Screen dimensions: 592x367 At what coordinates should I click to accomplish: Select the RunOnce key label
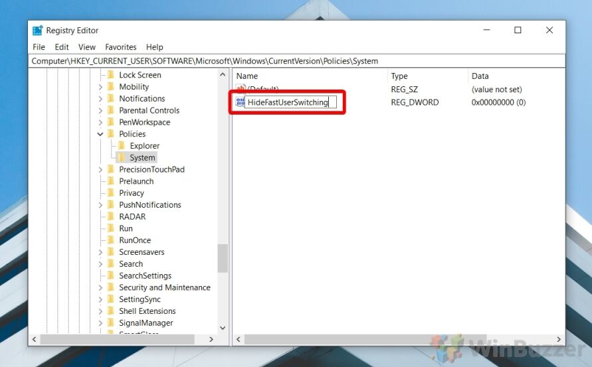click(x=135, y=240)
